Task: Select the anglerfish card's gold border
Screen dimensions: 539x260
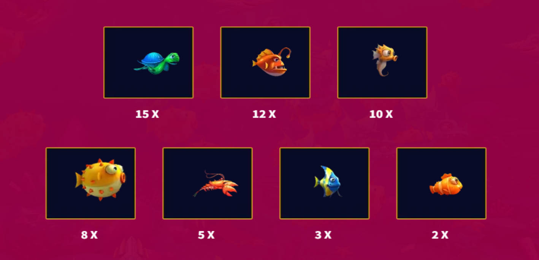Action: (x=265, y=27)
